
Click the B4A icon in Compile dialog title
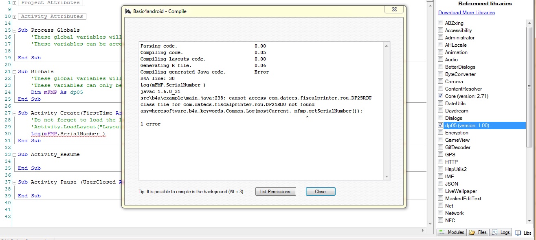[128, 11]
